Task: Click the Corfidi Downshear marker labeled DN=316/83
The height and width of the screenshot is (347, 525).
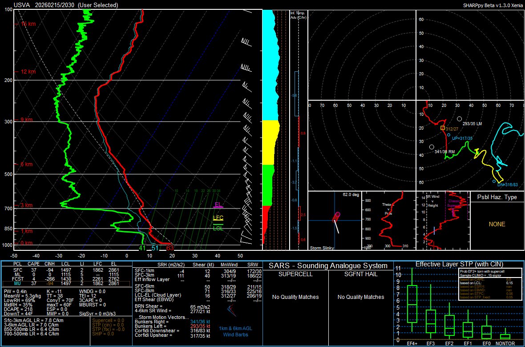Action: pos(494,181)
